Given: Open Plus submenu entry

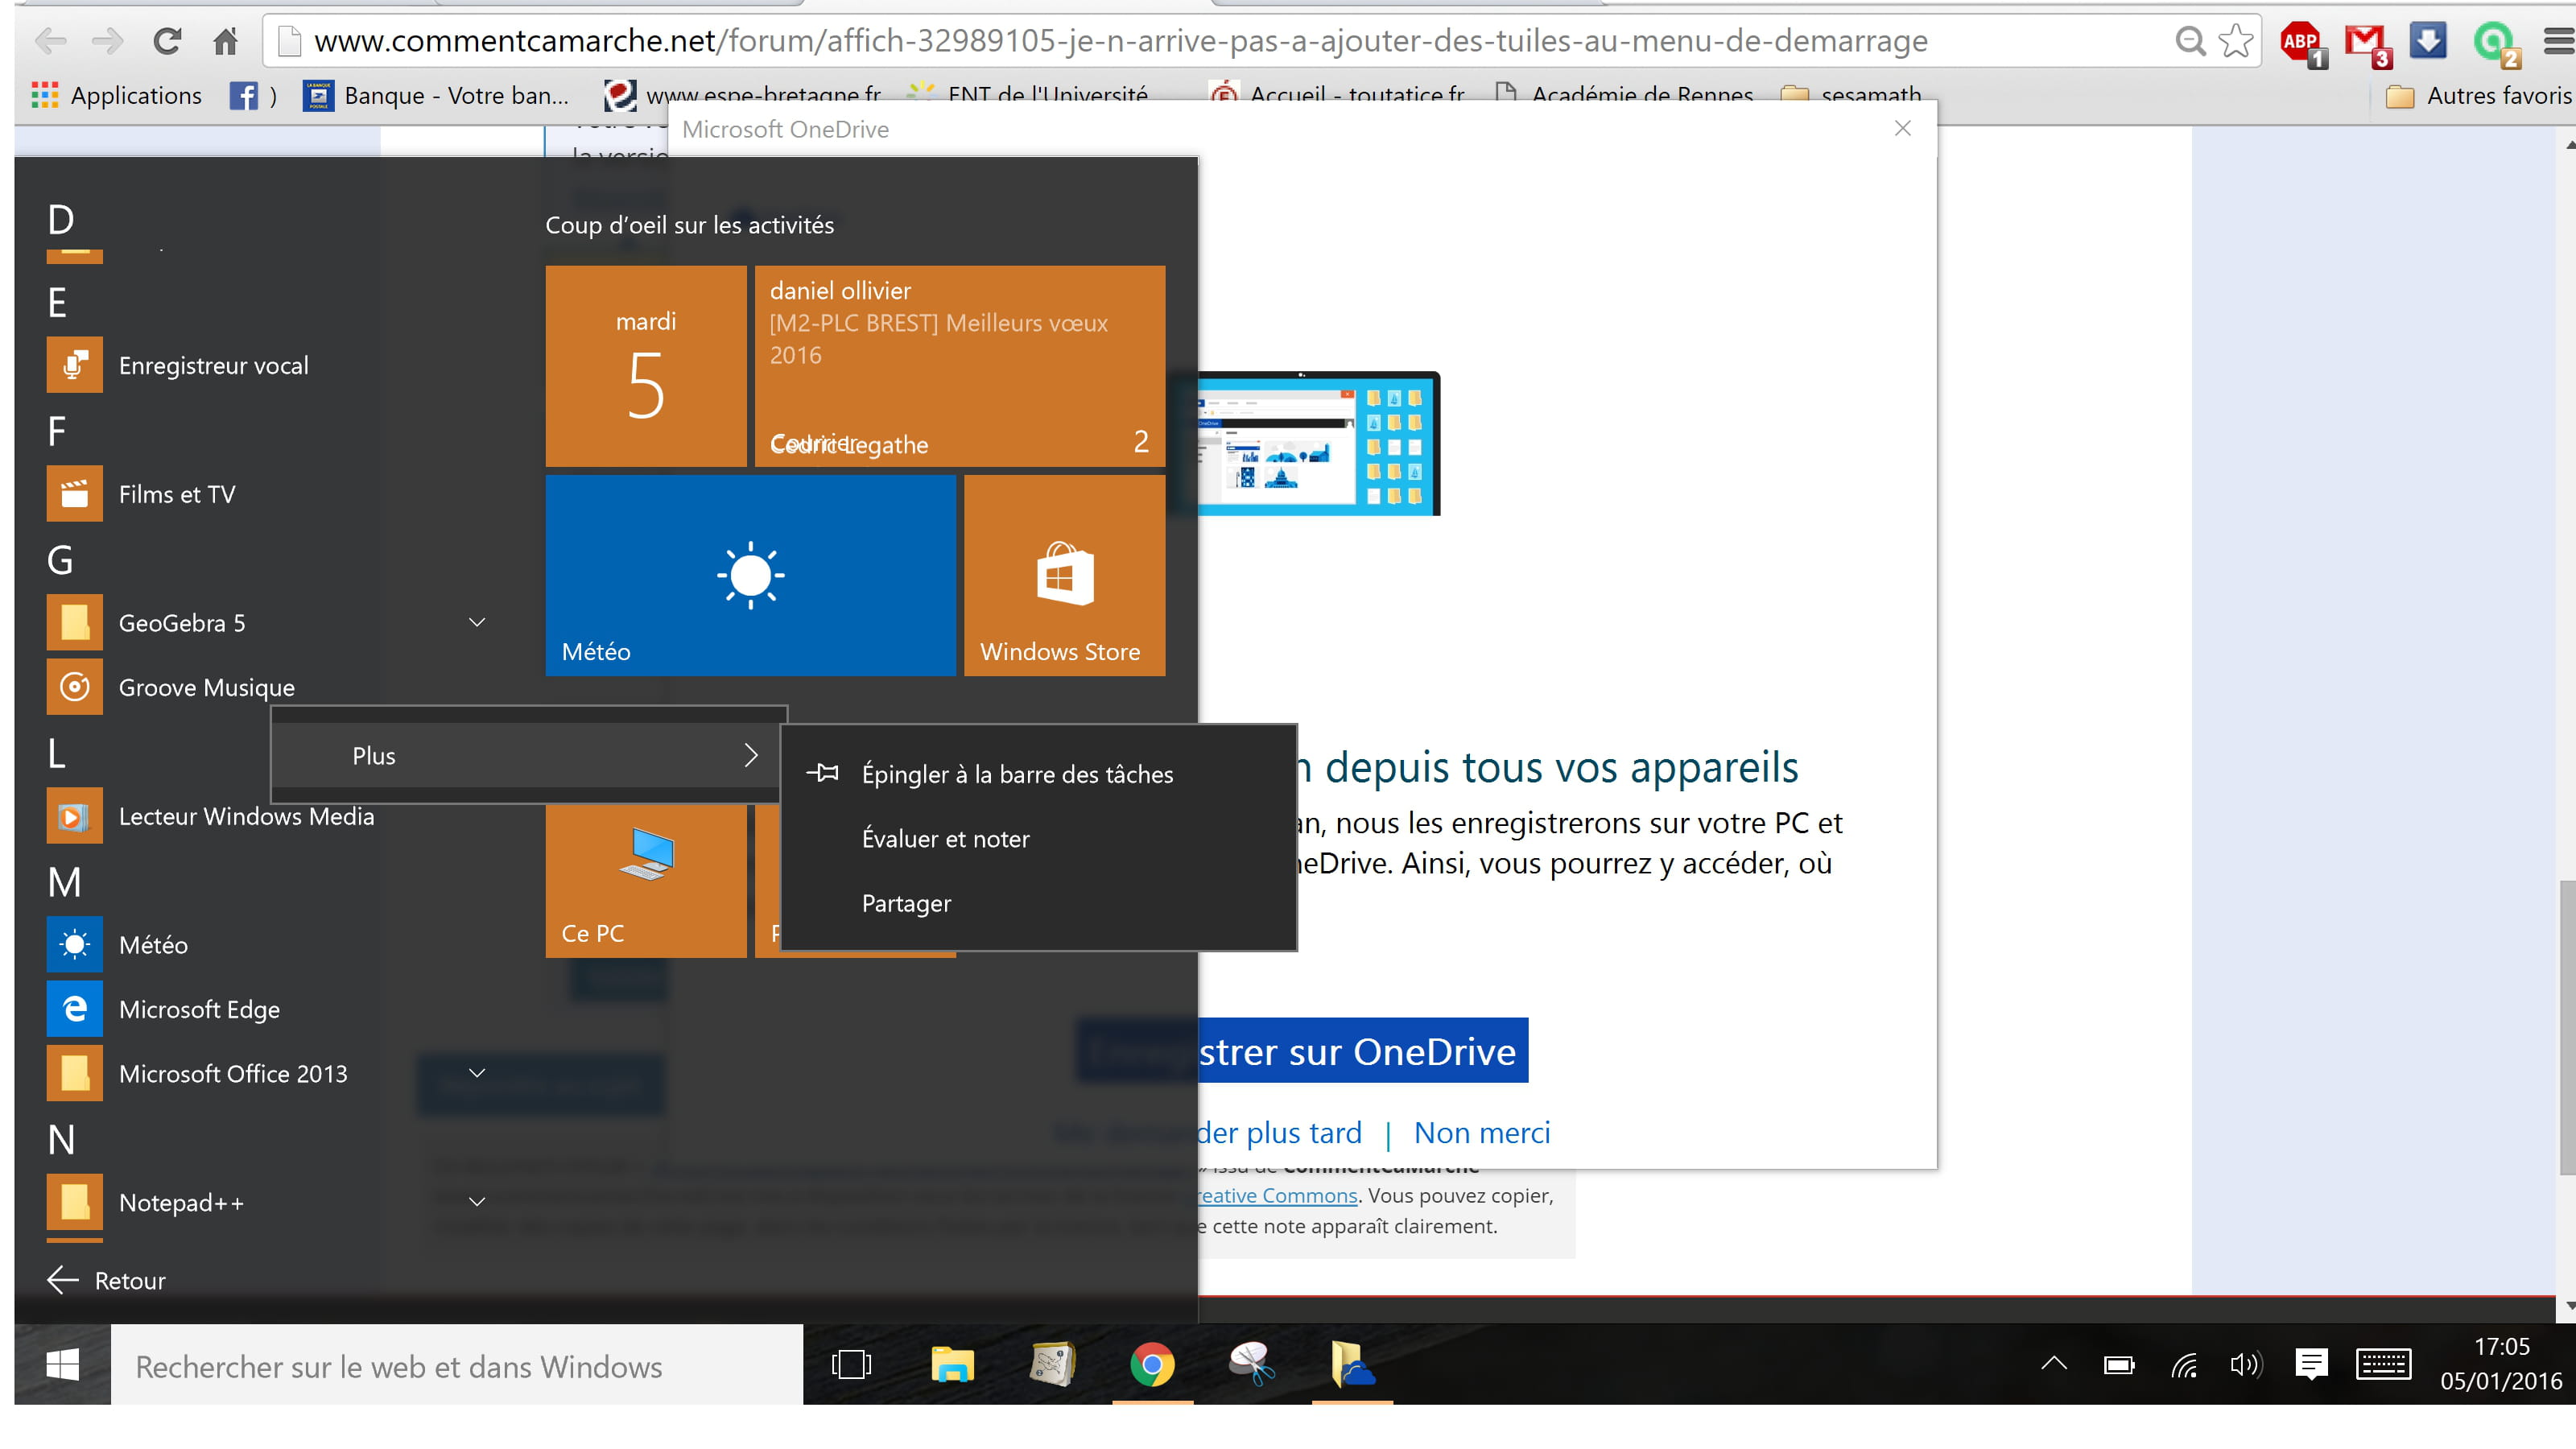Looking at the screenshot, I should [526, 755].
